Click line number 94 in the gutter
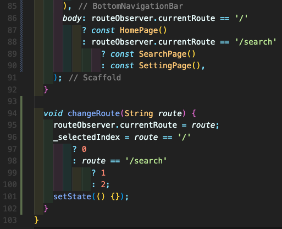 click(12, 113)
